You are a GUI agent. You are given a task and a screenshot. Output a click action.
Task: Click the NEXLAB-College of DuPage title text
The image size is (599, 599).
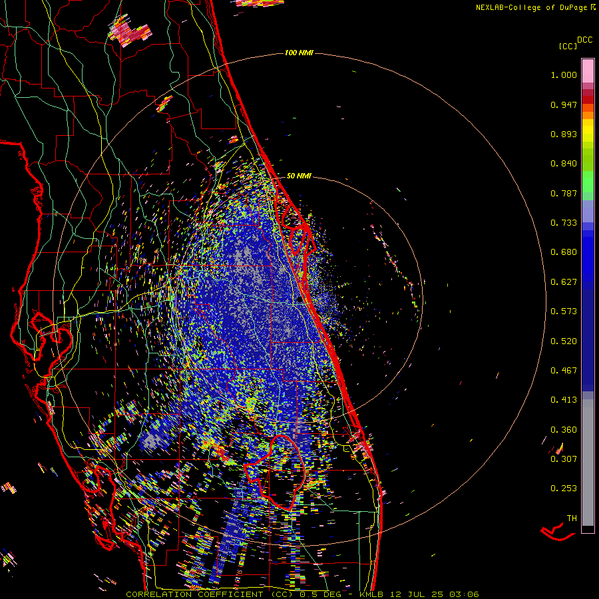532,7
